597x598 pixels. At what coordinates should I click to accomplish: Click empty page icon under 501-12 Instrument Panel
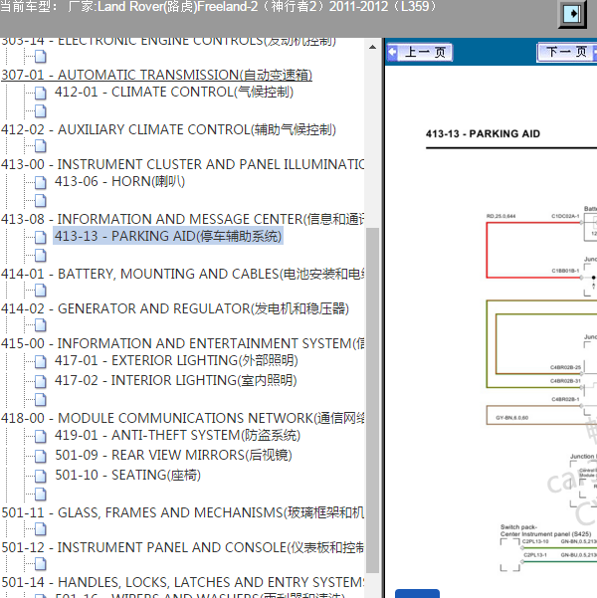point(41,564)
